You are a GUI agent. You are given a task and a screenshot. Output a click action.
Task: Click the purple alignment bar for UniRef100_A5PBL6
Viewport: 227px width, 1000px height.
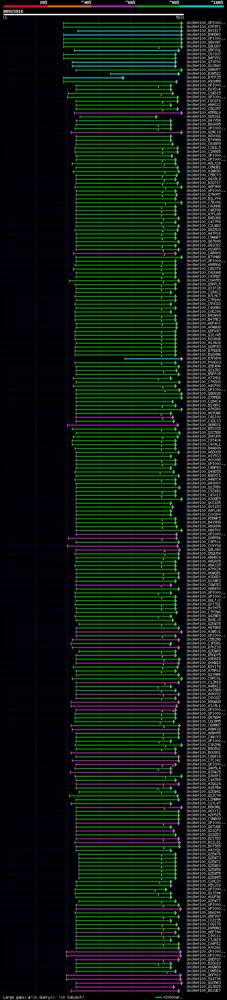128,113
